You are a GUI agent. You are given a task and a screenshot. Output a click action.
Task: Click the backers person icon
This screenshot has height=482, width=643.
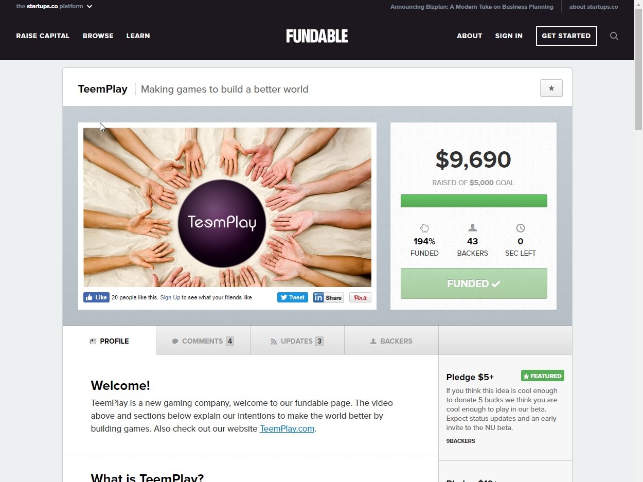(473, 228)
